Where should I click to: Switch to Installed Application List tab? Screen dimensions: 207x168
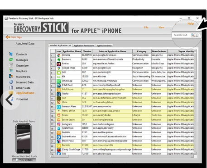60,45
